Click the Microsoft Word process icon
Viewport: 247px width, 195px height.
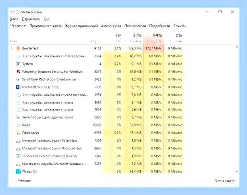(x=18, y=87)
